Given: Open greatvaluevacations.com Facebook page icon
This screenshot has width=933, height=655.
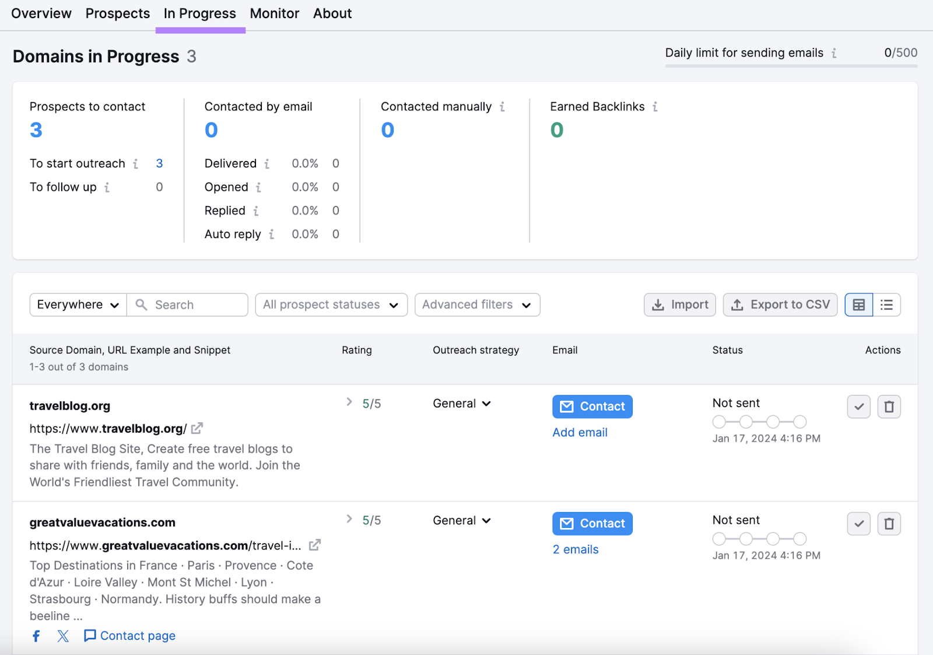Looking at the screenshot, I should click(x=36, y=636).
